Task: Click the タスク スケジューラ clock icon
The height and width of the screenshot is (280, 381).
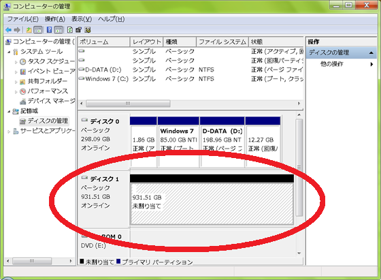Action: pyautogui.click(x=22, y=62)
